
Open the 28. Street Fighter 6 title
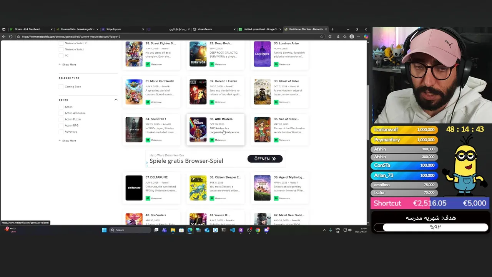point(160,43)
